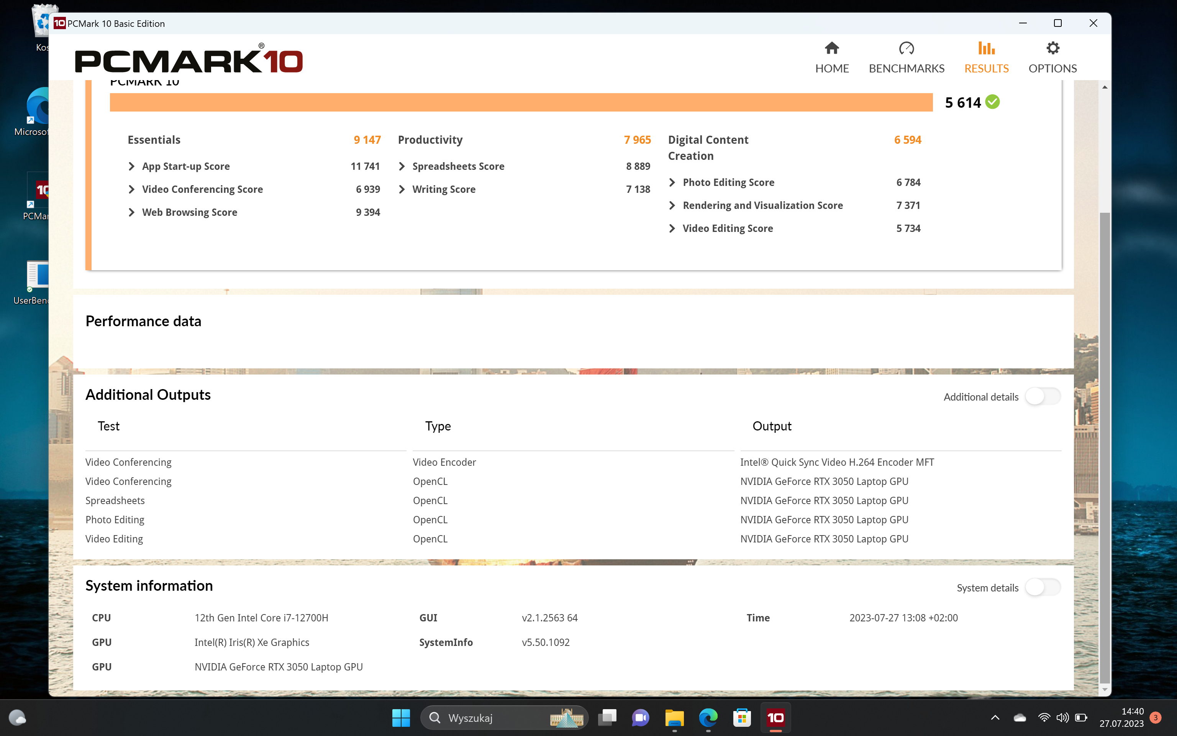The width and height of the screenshot is (1177, 736).
Task: Click the overall score 5 614
Action: pos(962,102)
